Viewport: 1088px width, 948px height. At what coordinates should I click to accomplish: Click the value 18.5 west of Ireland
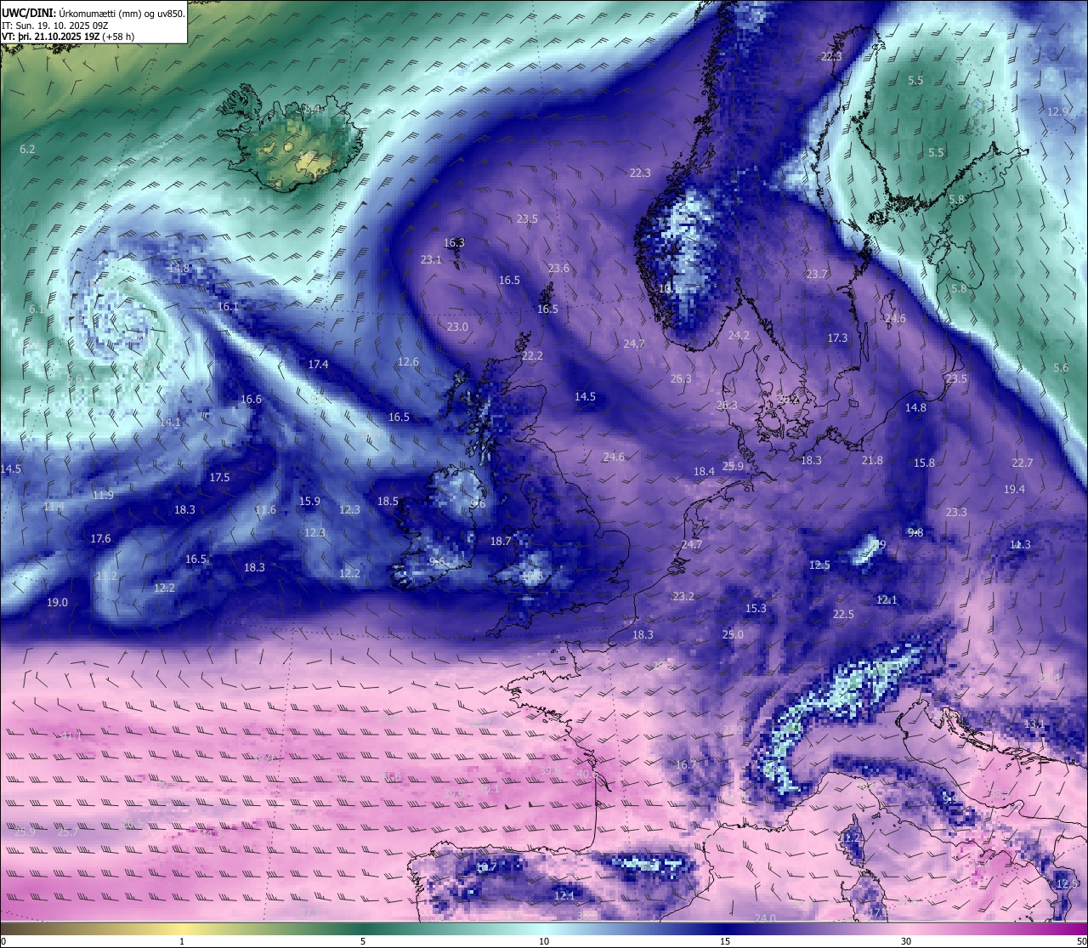(388, 501)
